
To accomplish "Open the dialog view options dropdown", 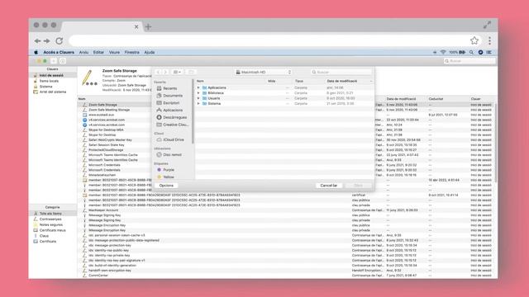I will tap(177, 72).
